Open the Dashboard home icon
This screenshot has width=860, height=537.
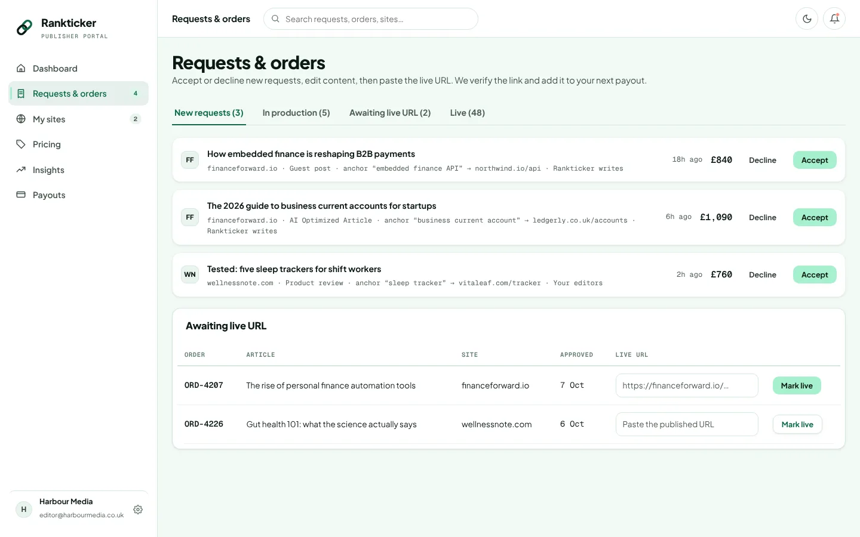pyautogui.click(x=21, y=68)
